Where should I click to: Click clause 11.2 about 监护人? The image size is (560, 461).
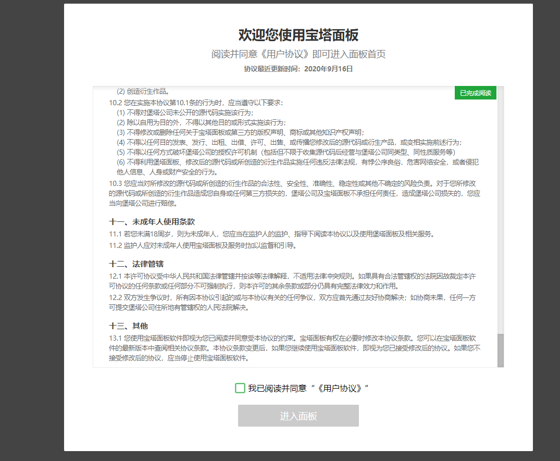coord(203,245)
